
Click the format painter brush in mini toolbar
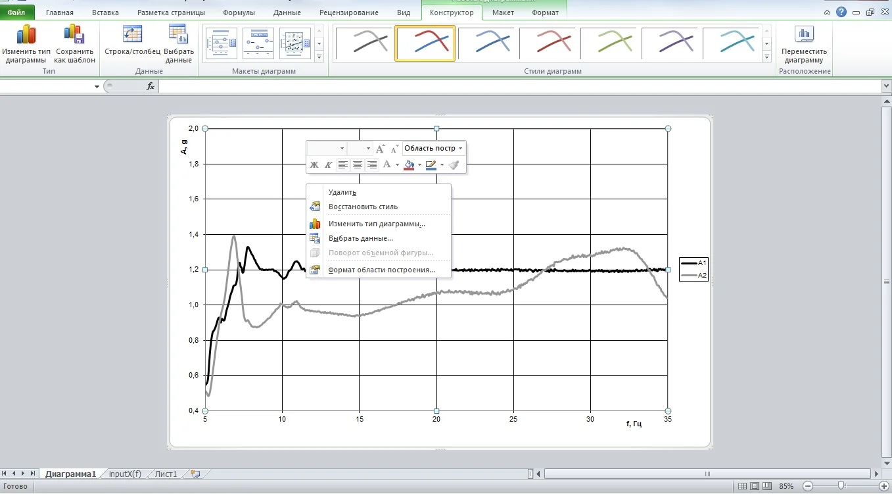click(454, 165)
